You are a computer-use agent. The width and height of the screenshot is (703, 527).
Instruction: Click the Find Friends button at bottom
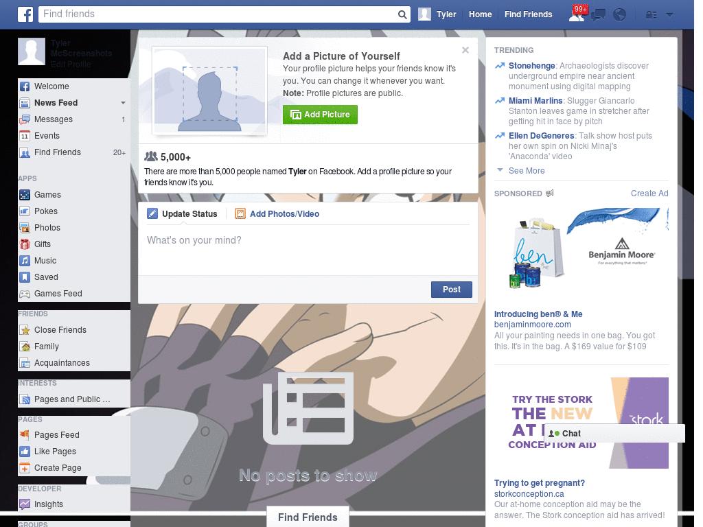tap(308, 517)
